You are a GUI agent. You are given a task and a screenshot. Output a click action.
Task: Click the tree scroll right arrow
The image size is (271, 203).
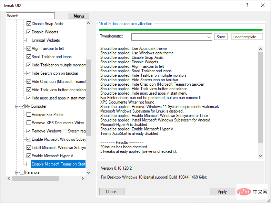(x=83, y=178)
